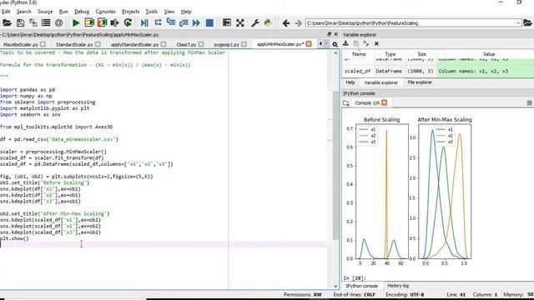Screen dimensions: 534x300
Task: Go forward with right arrow
Action: tap(299, 22)
